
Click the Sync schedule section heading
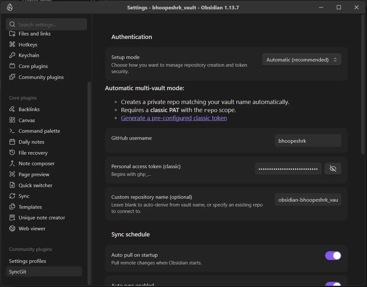[130, 234]
